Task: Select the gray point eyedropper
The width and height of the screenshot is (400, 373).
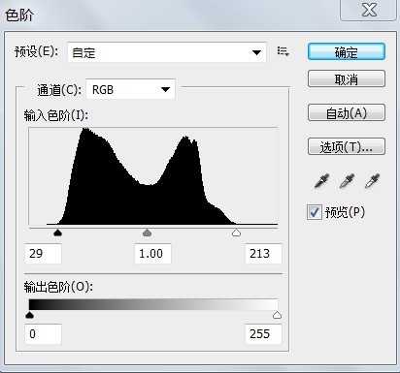Action: click(347, 181)
